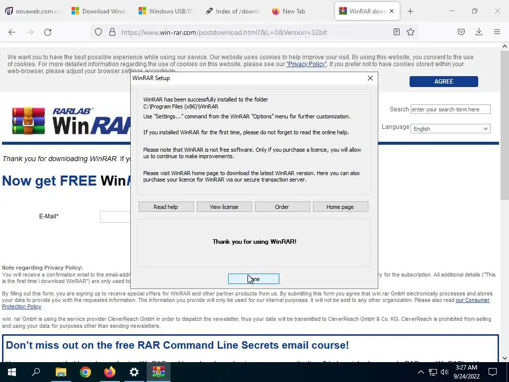Click the network icon in the system tray
Viewport: 509px width, 382px height.
(433, 372)
